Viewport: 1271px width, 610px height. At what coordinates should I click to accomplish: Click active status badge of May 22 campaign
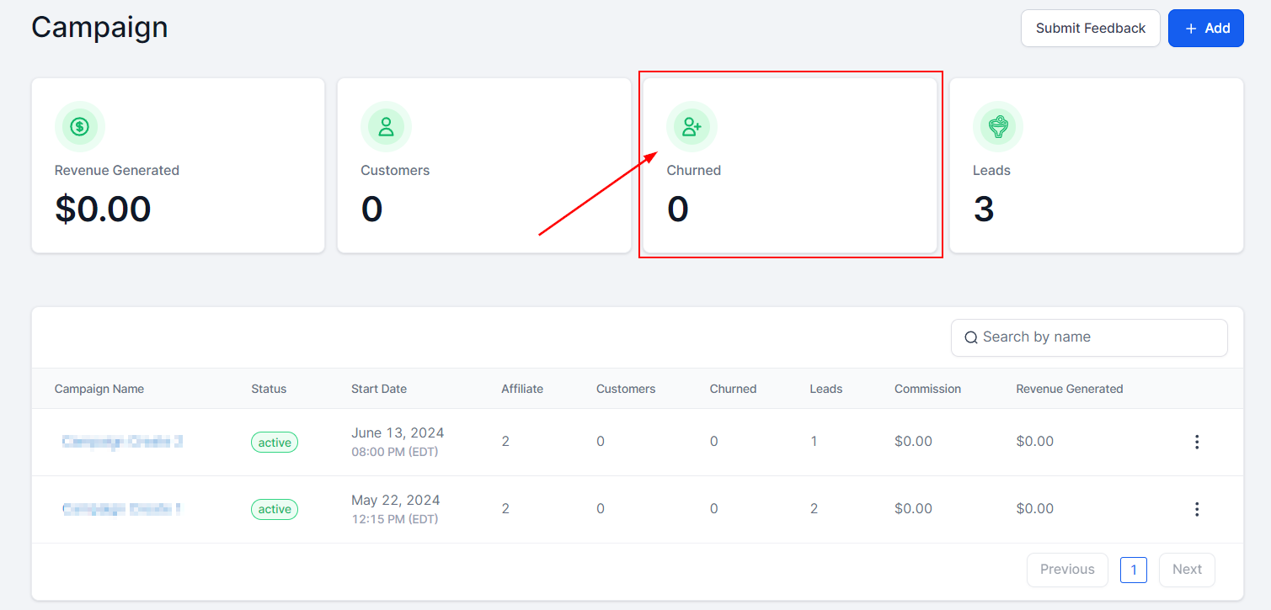275,509
